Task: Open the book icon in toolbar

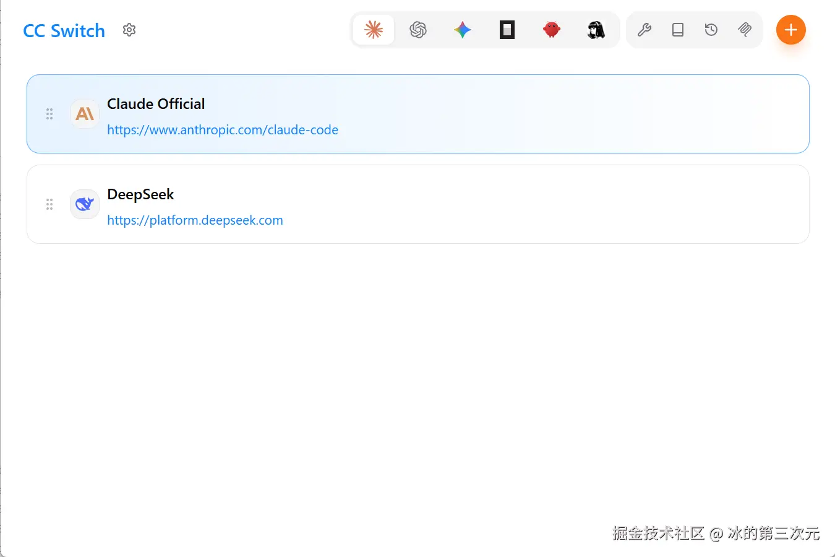Action: click(x=678, y=30)
